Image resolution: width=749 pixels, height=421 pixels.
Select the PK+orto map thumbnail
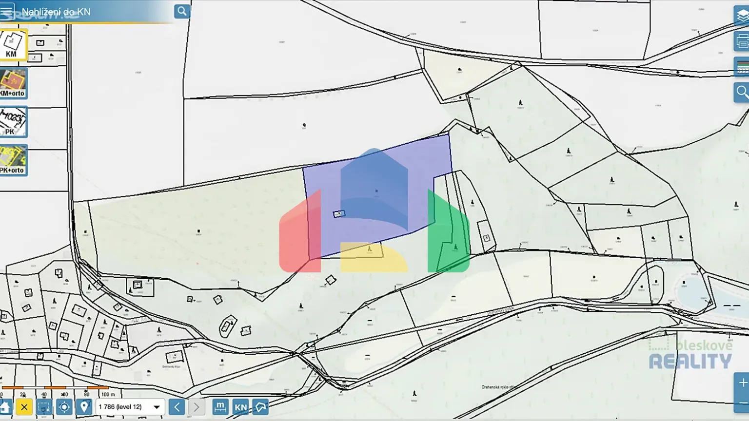(13, 160)
